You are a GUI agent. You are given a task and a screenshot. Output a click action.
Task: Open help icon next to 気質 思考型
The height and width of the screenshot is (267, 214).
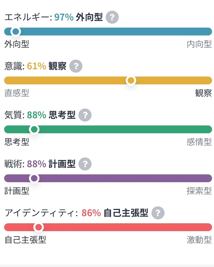(85, 115)
